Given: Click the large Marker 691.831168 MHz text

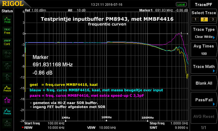Looking at the screenshot, I should (x=53, y=64).
